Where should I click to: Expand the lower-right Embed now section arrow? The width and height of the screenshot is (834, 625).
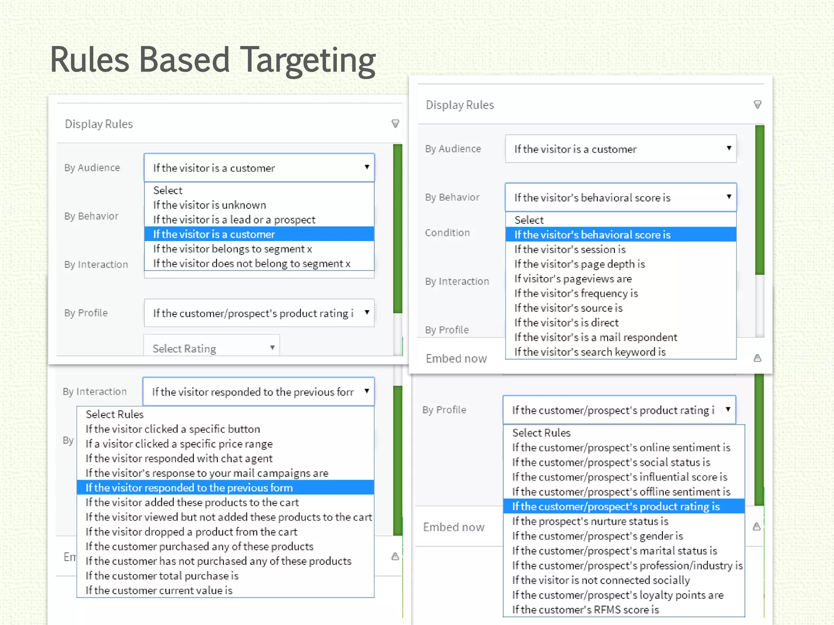coord(756,527)
